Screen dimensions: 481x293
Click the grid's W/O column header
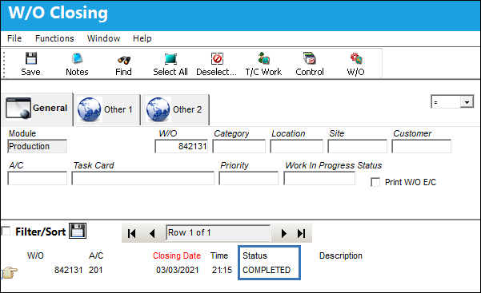click(x=35, y=255)
